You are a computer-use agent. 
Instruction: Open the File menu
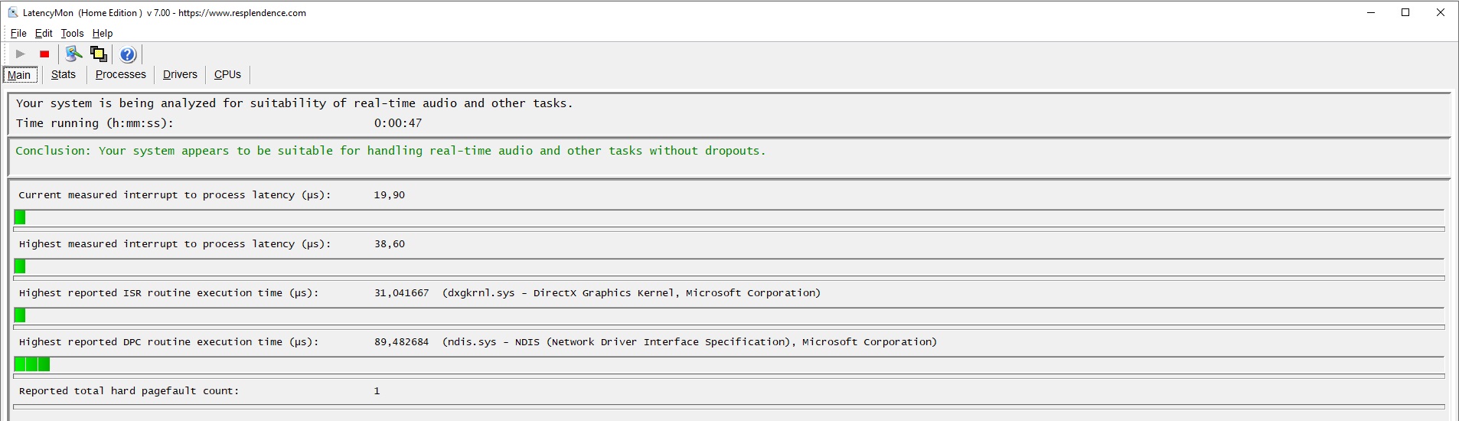pyautogui.click(x=18, y=33)
